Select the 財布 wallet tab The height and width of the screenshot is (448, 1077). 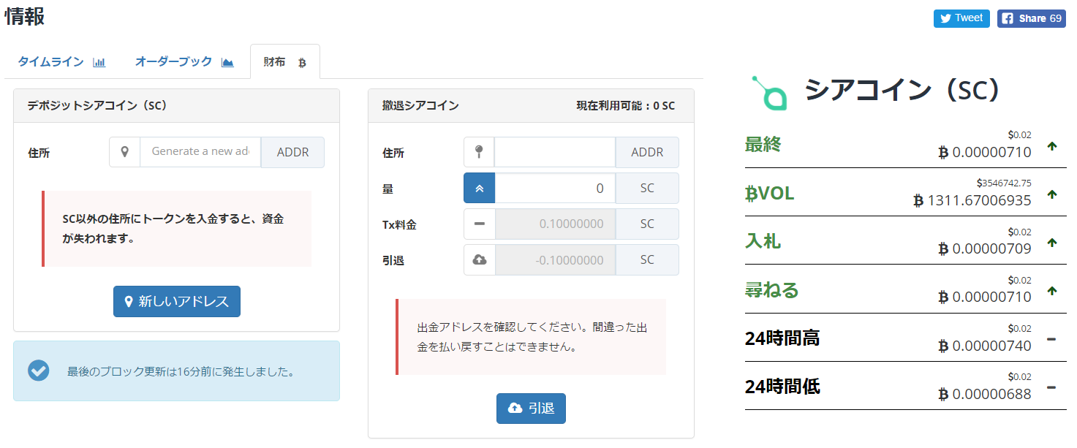tap(284, 62)
